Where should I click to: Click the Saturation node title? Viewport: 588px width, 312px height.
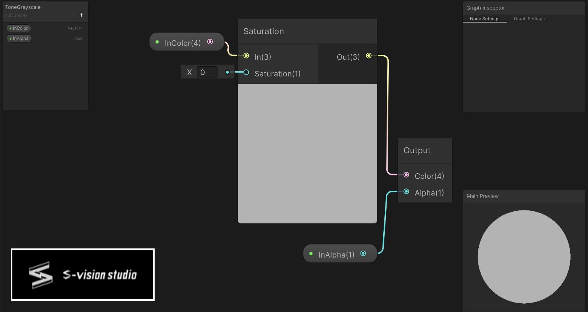point(264,31)
